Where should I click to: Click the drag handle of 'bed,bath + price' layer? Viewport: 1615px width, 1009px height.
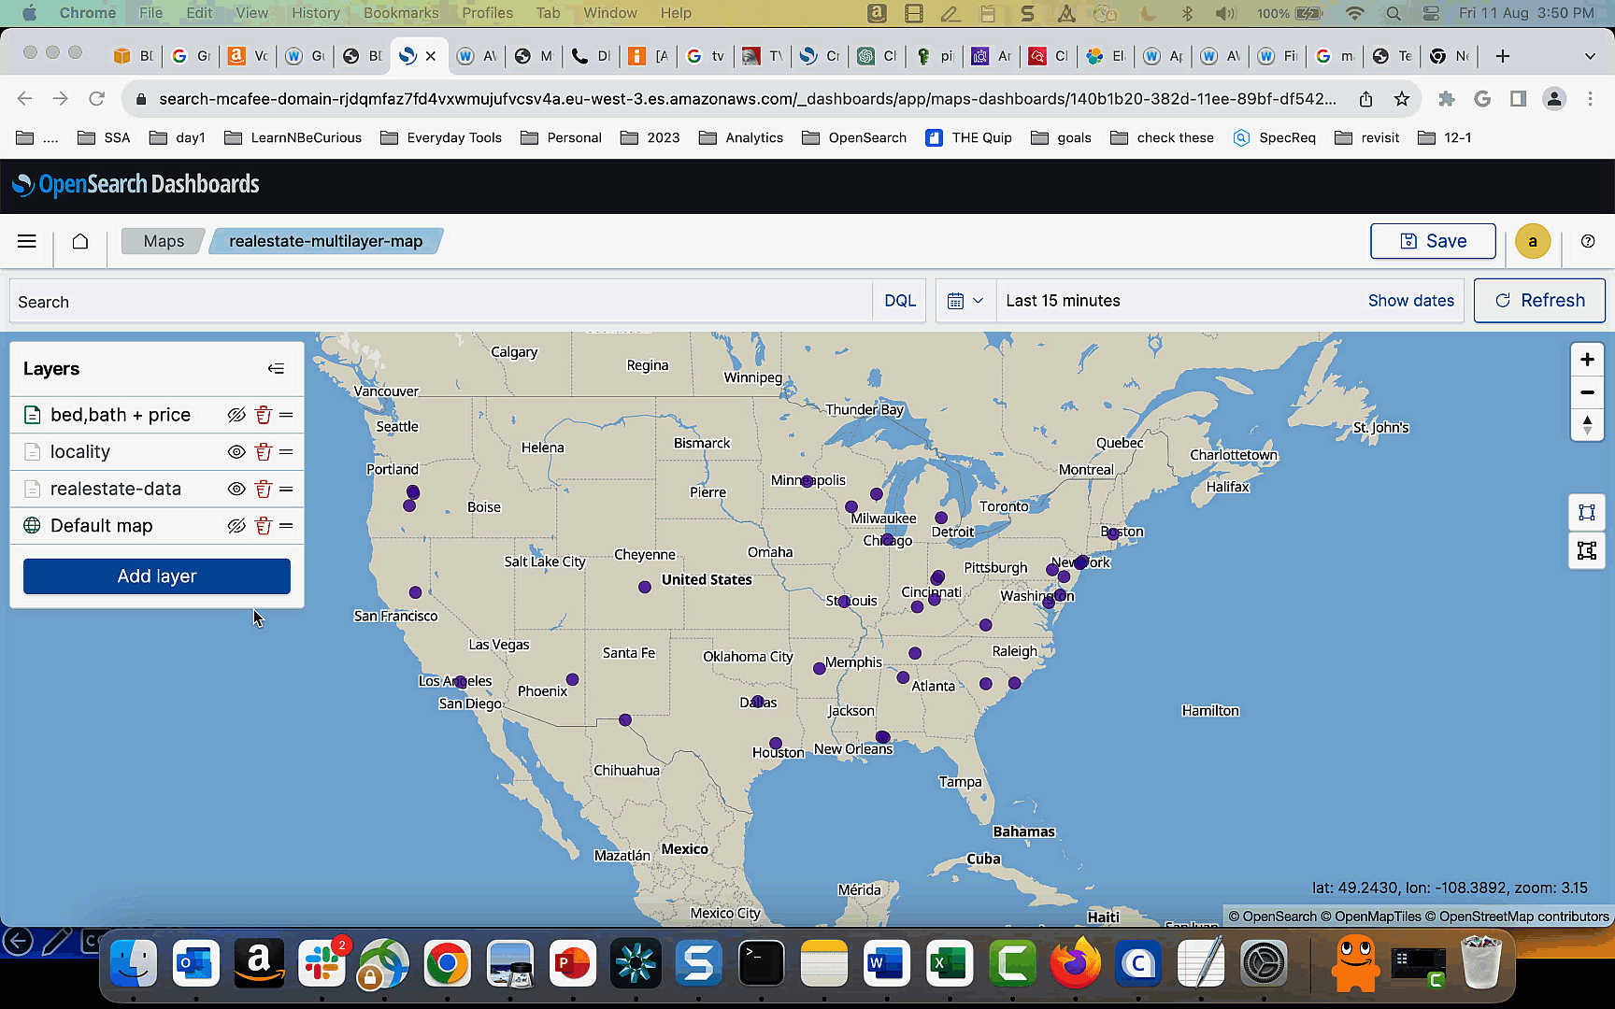[286, 415]
